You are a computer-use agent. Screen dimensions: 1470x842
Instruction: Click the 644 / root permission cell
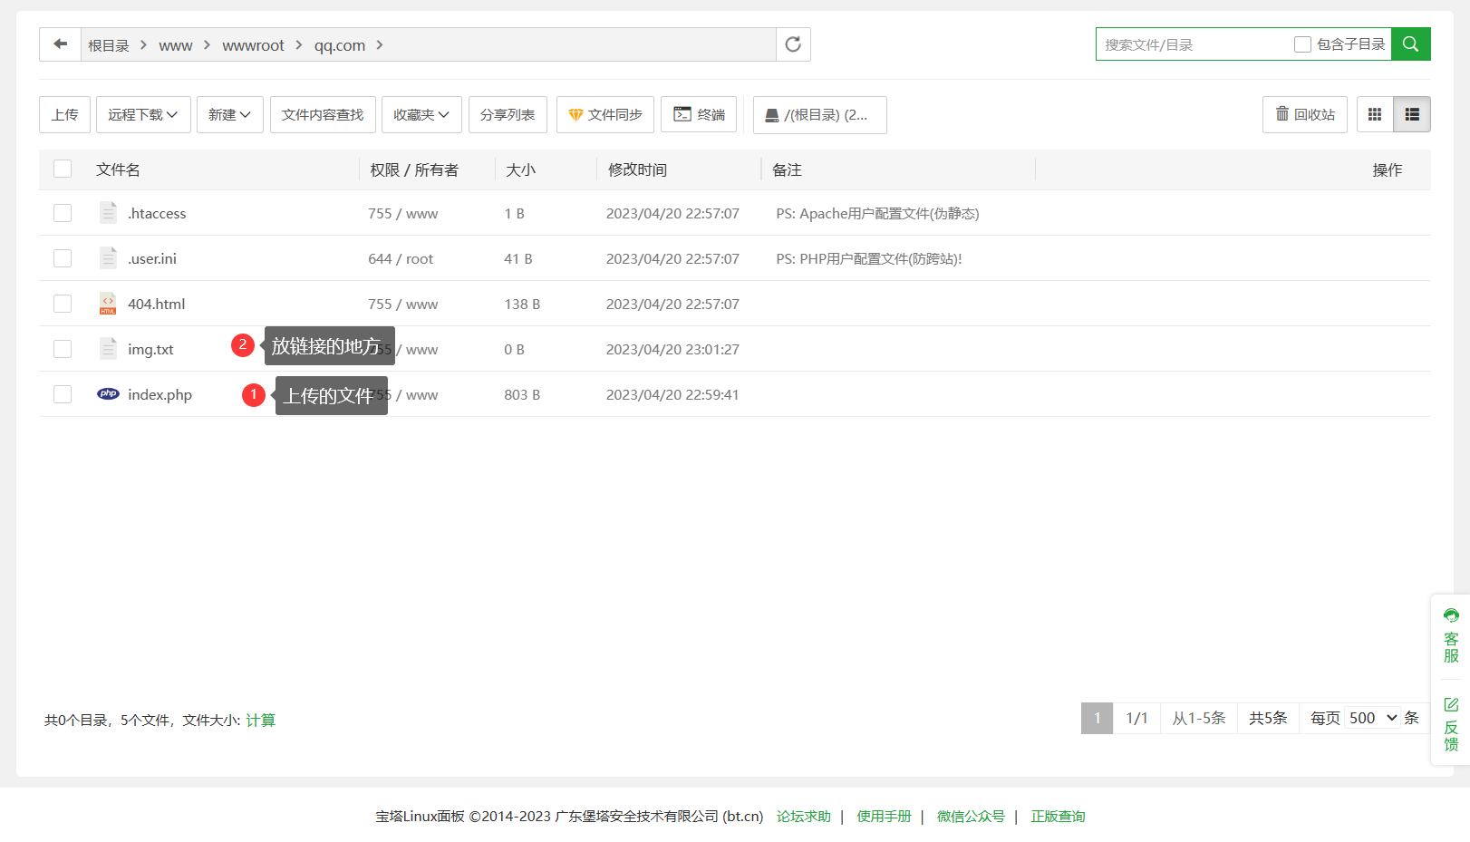click(401, 259)
